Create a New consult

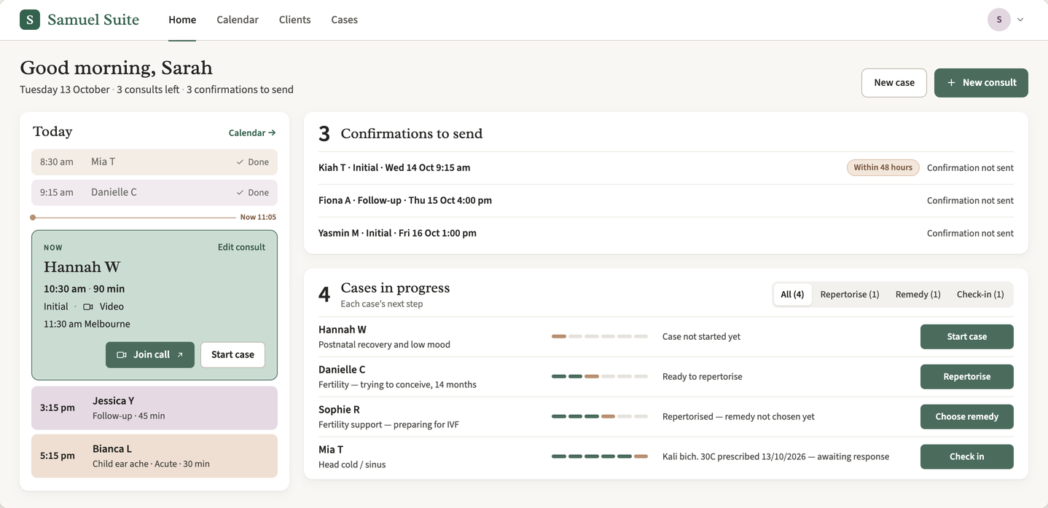(x=981, y=83)
